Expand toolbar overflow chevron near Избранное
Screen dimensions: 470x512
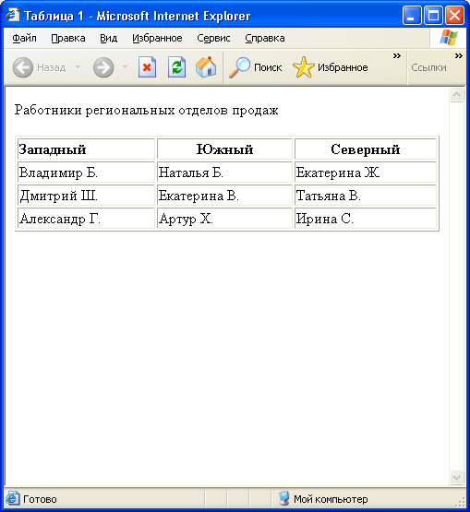click(397, 56)
